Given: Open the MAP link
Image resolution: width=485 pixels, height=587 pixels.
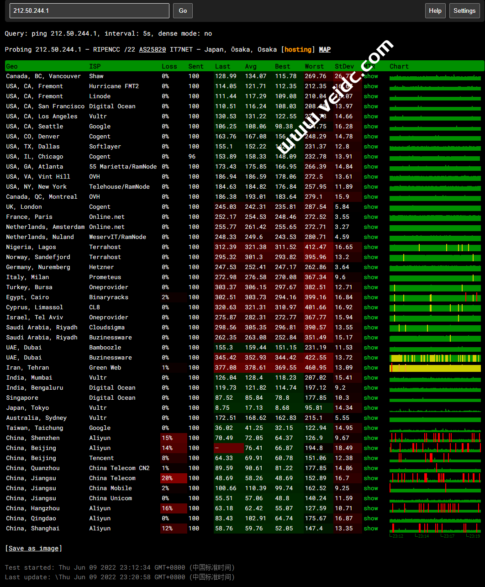Looking at the screenshot, I should [325, 49].
